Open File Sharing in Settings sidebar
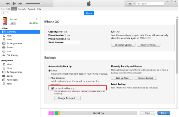Viewport: 179px width, 117px height. (12, 55)
